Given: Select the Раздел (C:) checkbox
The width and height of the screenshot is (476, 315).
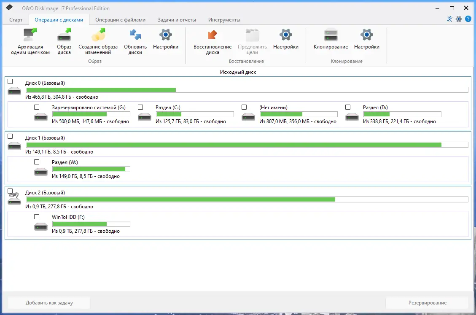Looking at the screenshot, I should click(140, 107).
